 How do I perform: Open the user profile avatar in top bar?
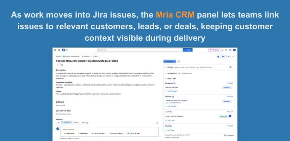click(x=234, y=50)
